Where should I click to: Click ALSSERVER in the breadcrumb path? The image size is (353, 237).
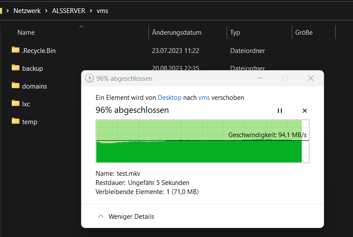coord(69,11)
